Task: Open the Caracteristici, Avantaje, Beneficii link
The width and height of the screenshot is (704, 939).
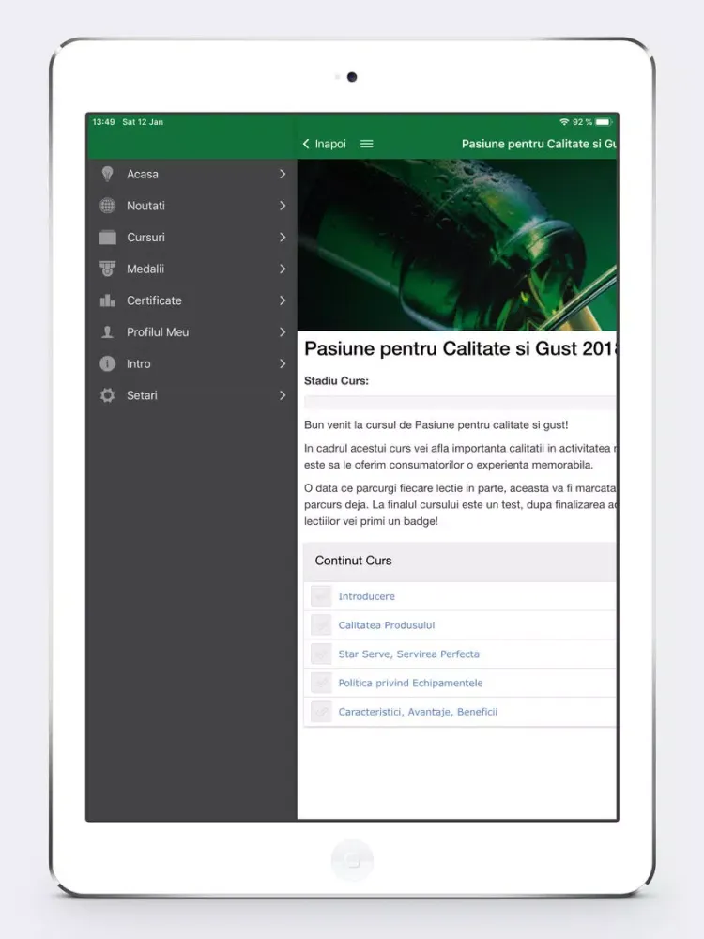Action: click(418, 712)
